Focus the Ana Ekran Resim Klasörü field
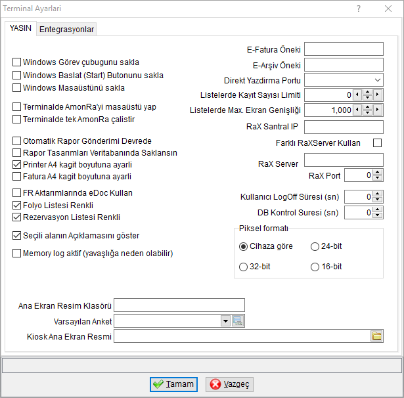 point(179,305)
